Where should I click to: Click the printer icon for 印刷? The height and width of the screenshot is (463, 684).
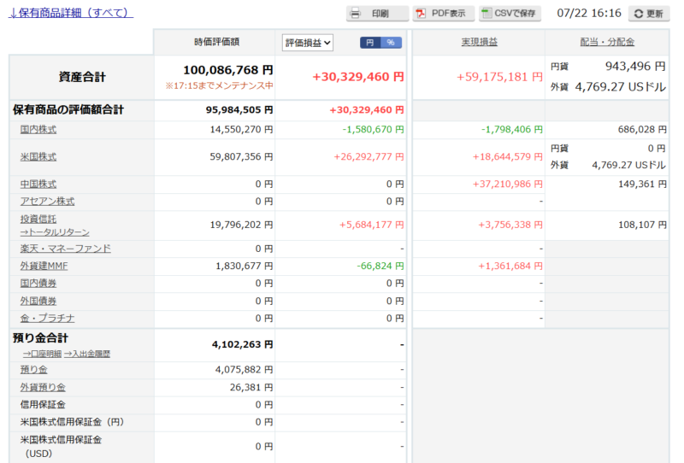tap(356, 14)
